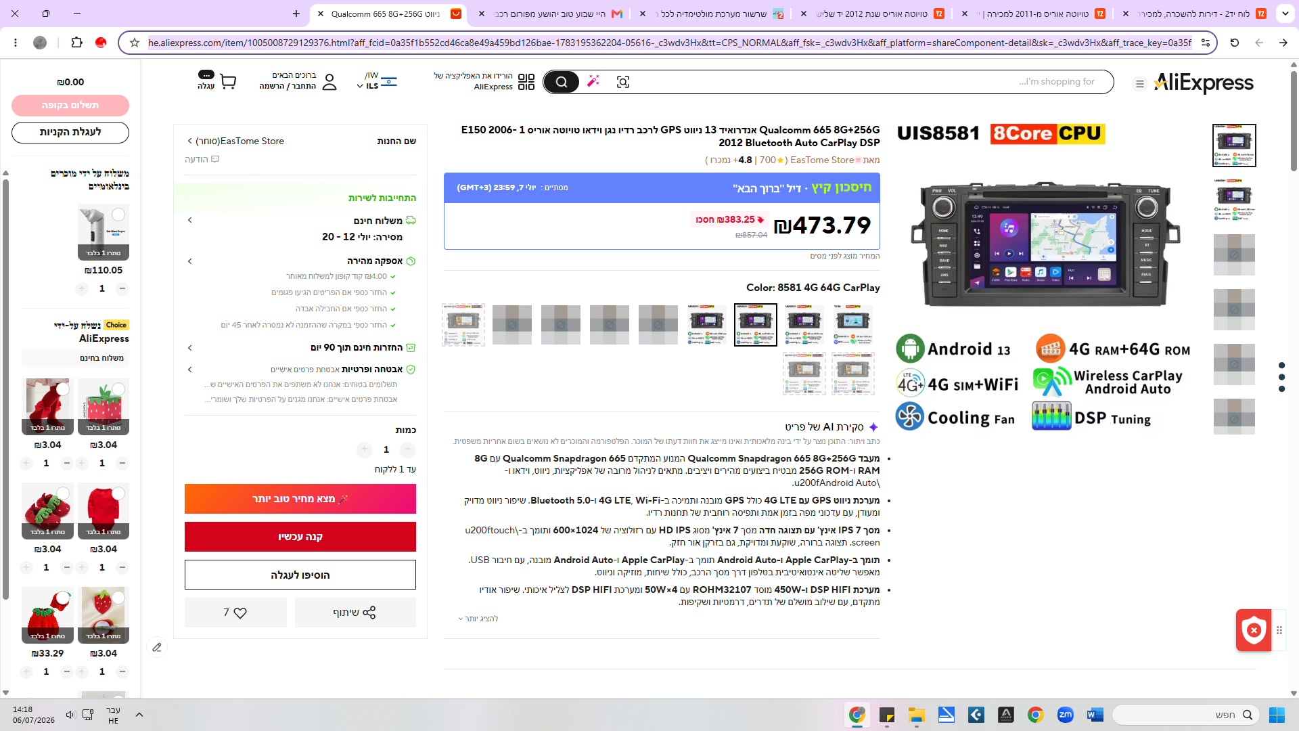Click the magnifier search button
This screenshot has width=1299, height=731.
pyautogui.click(x=561, y=82)
